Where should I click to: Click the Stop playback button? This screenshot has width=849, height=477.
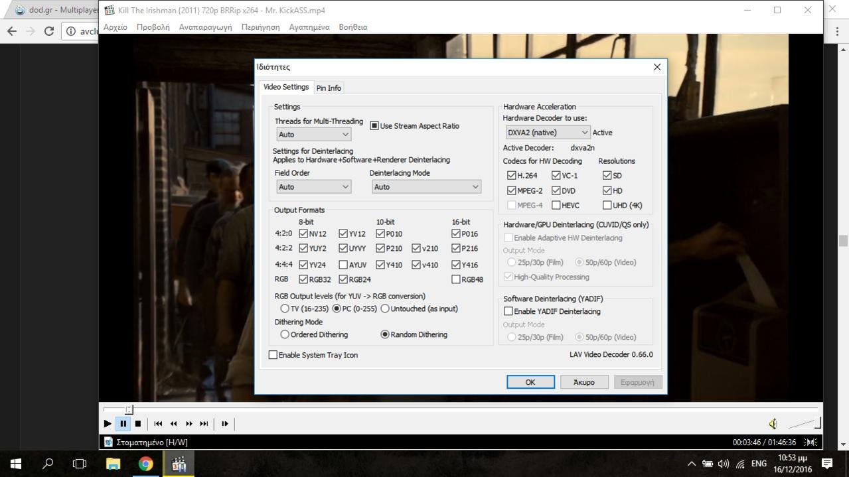138,424
